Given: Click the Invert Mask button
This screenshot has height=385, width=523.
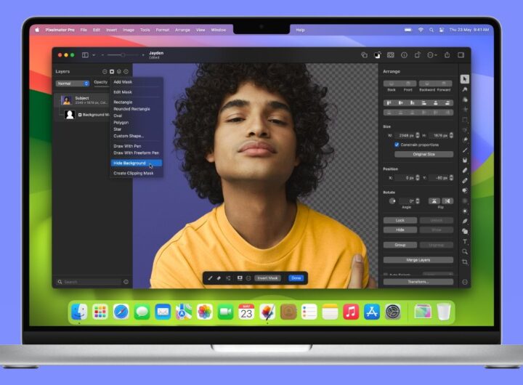Looking at the screenshot, I should coord(267,278).
